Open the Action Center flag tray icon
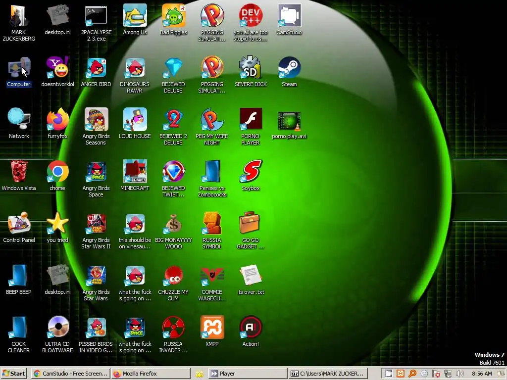This screenshot has height=380, width=507. point(436,374)
